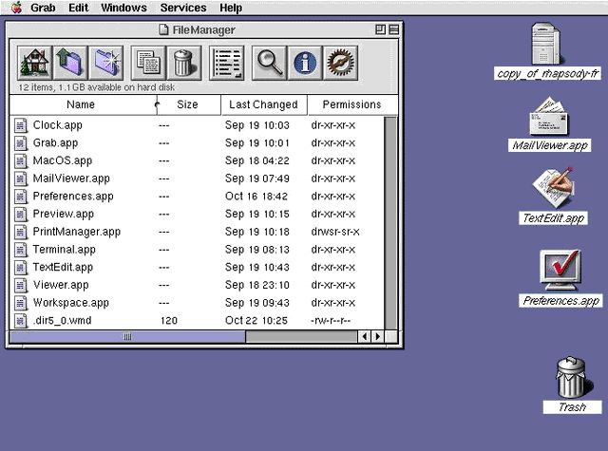Open the Apple menu logo
Image resolution: width=608 pixels, height=451 pixels.
tap(16, 8)
